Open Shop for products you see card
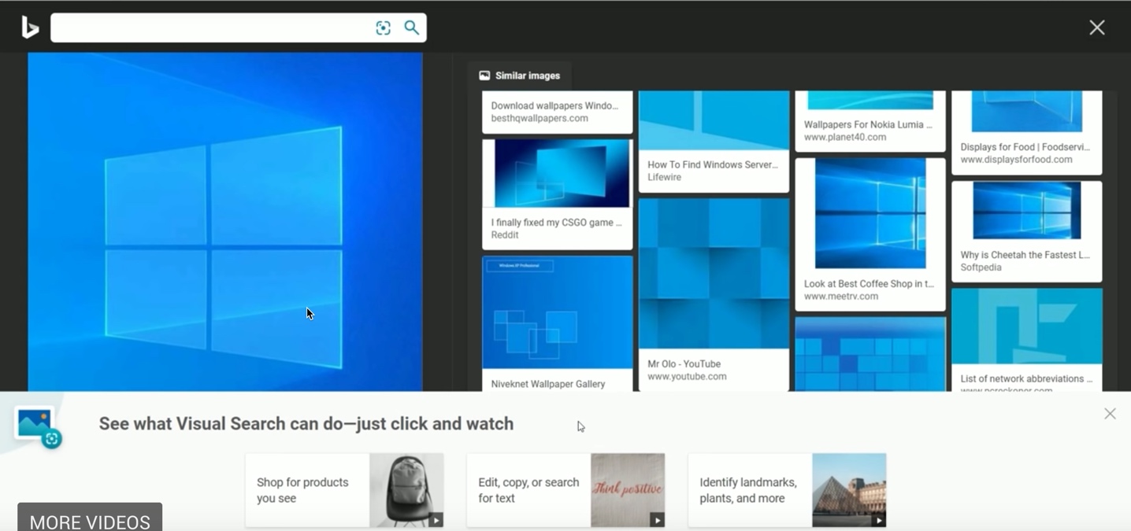Screen dimensions: 1131x531 click(x=345, y=490)
